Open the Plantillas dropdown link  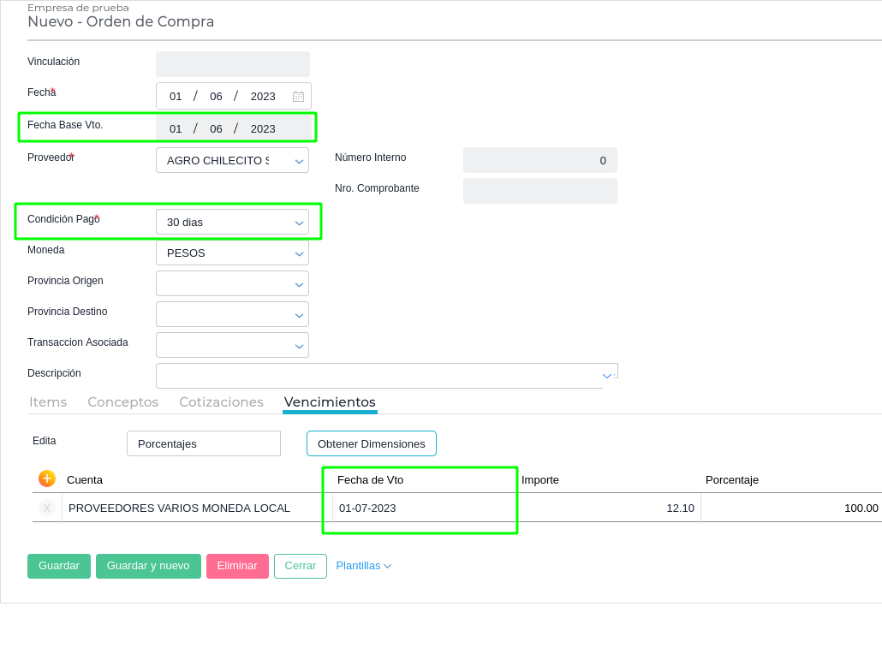[x=363, y=566]
